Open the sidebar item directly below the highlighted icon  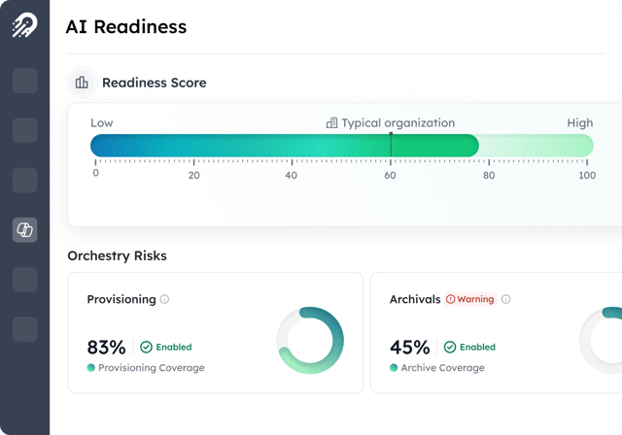click(x=24, y=280)
